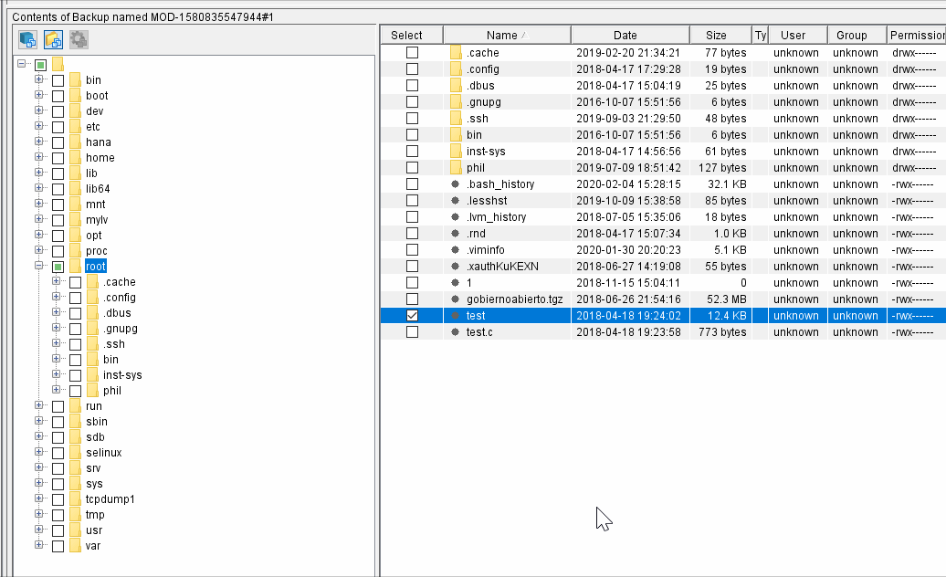Check the checkbox for gobiernoabierto.tgz

tap(412, 299)
